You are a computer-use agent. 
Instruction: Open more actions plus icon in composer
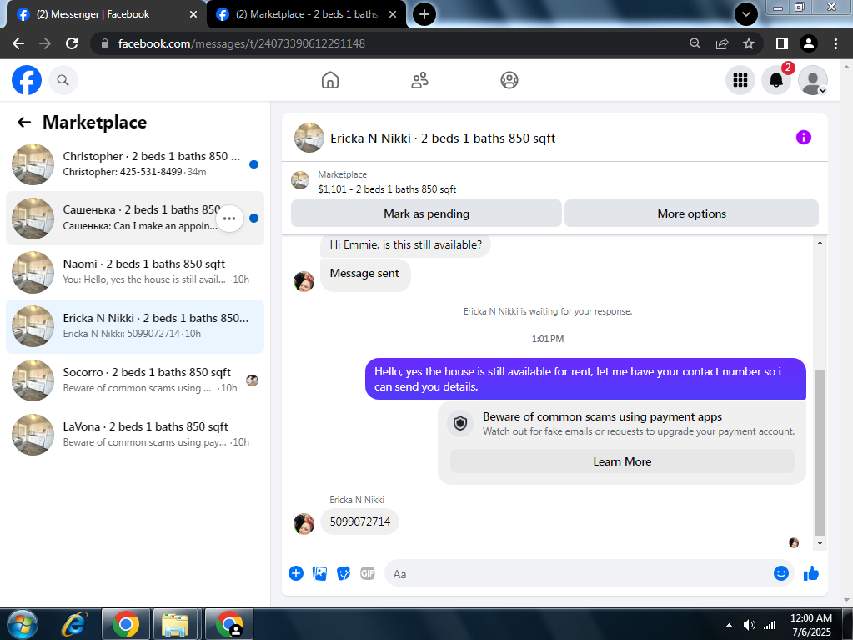296,573
